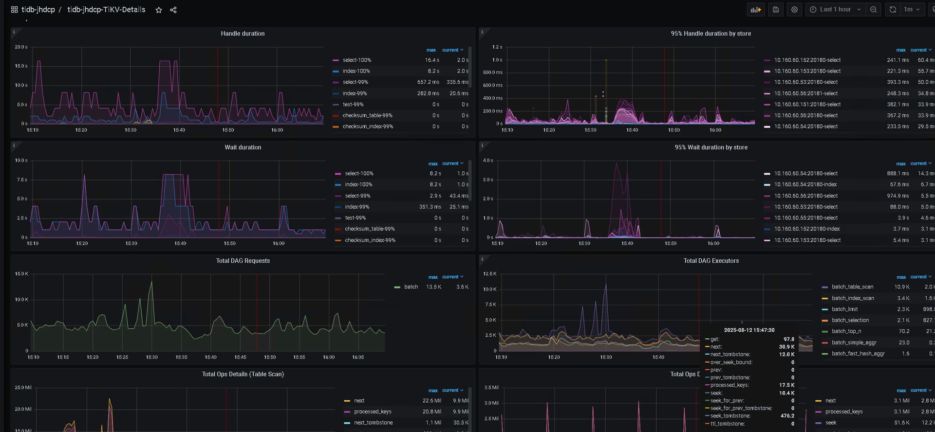The width and height of the screenshot is (935, 432).
Task: Toggle index-99% series in Wait duration legend
Action: (x=357, y=207)
